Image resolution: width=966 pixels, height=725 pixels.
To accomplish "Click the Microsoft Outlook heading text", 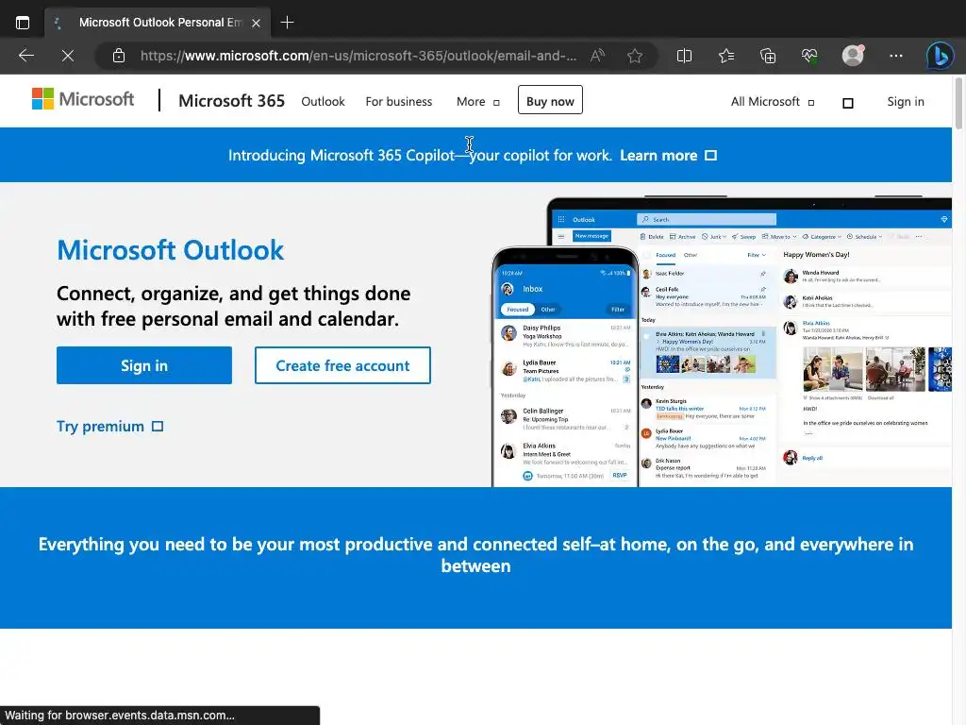I will click(x=171, y=250).
